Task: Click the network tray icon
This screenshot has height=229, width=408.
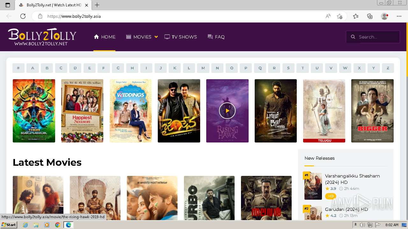Action: [x=370, y=225]
